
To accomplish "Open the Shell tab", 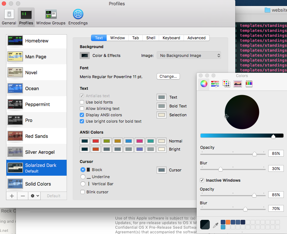I will 151,38.
